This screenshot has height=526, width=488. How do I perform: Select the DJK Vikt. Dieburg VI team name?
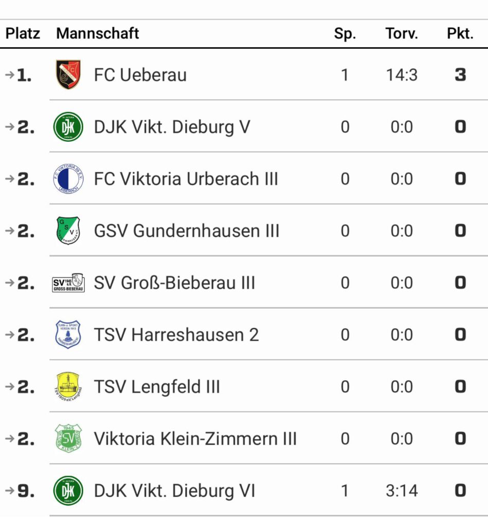(x=174, y=491)
